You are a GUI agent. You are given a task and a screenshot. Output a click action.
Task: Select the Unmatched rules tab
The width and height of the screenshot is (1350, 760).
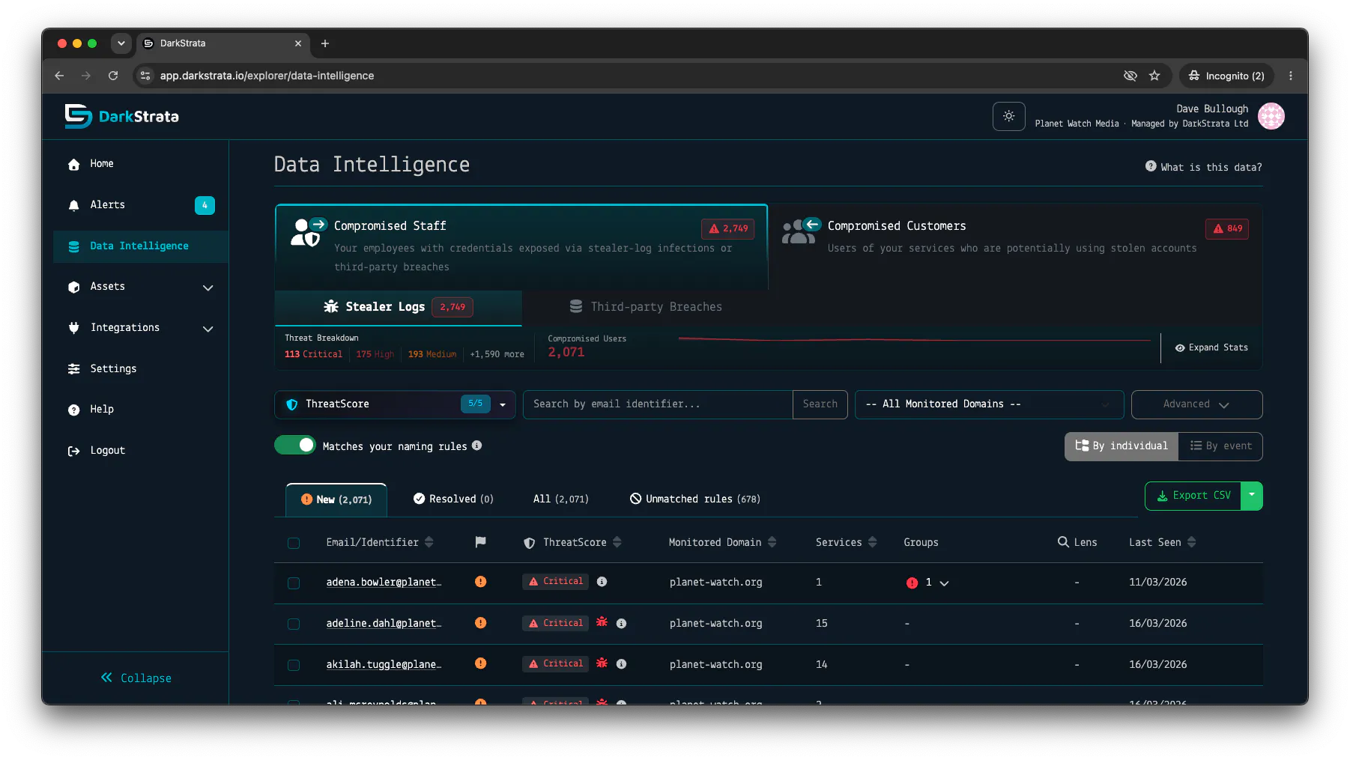[x=694, y=499]
